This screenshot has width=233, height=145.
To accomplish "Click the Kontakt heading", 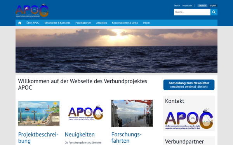I will click(x=175, y=101).
